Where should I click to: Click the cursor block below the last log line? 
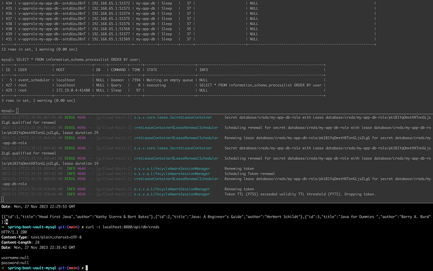[3, 199]
